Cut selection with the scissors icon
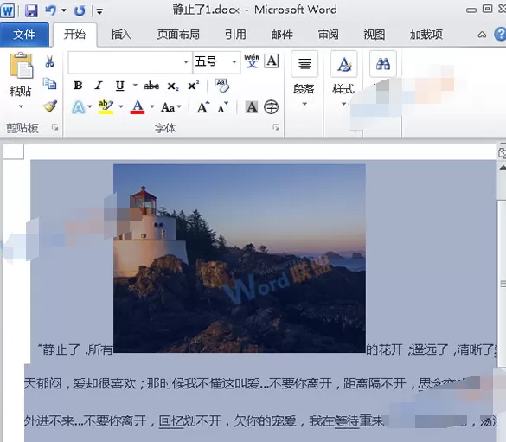This screenshot has height=442, width=506. click(49, 61)
